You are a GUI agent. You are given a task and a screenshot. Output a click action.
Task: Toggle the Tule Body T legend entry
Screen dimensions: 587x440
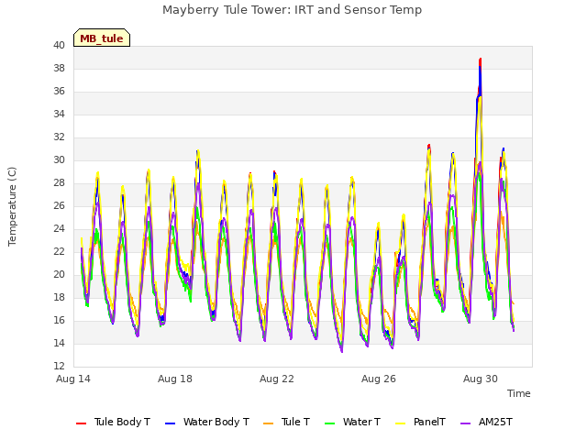pos(113,422)
